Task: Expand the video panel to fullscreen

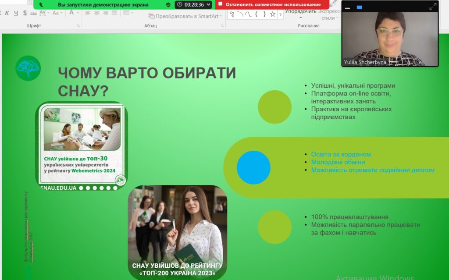Action: point(432,7)
